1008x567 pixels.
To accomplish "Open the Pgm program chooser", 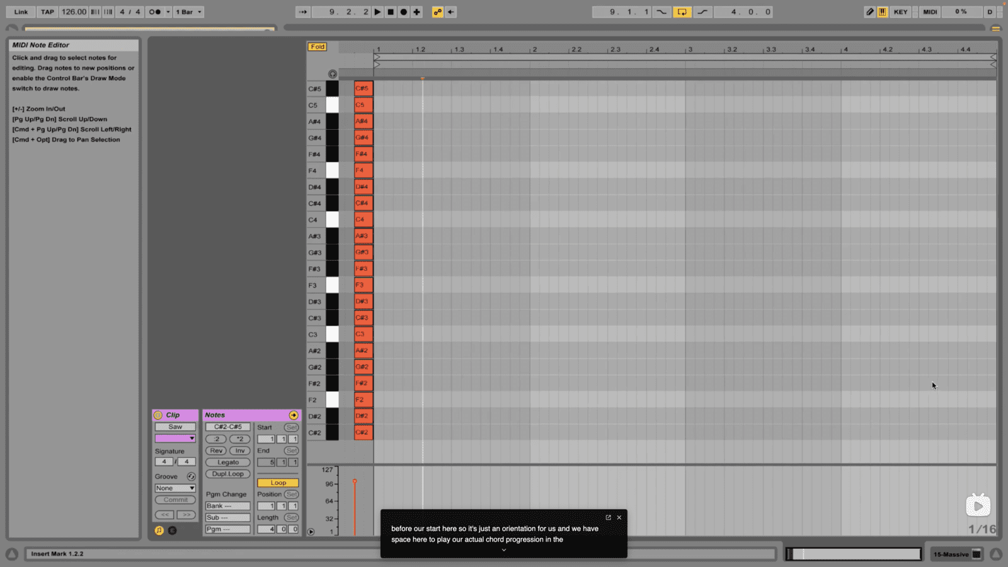I will click(x=228, y=529).
